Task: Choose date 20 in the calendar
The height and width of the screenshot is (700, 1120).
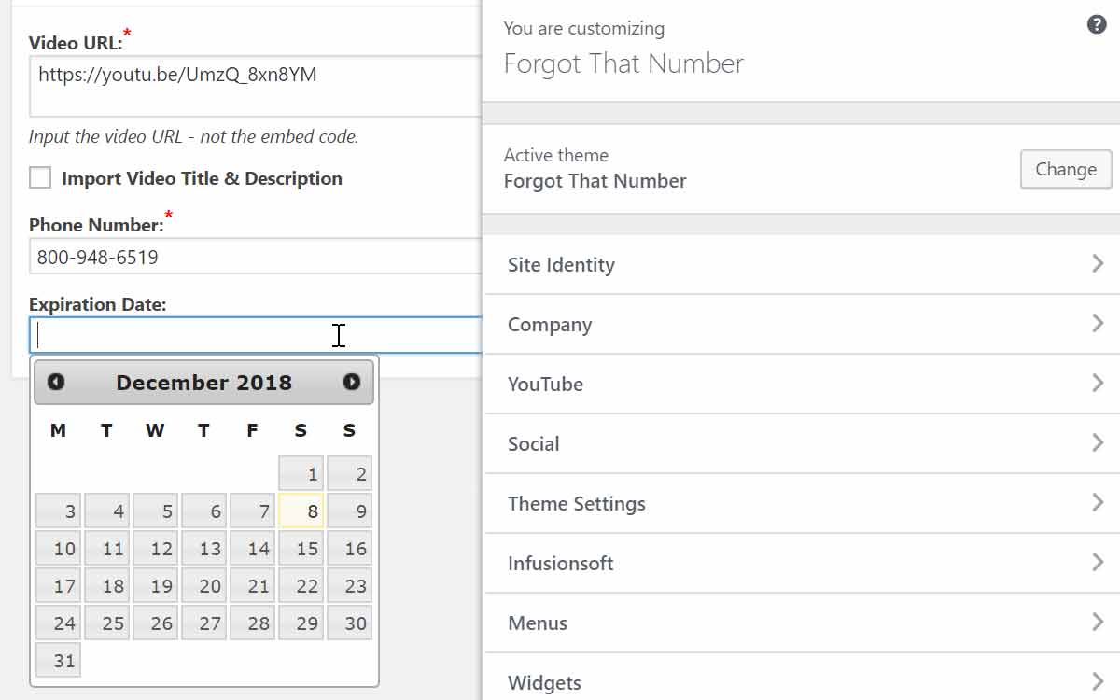Action: [x=204, y=586]
